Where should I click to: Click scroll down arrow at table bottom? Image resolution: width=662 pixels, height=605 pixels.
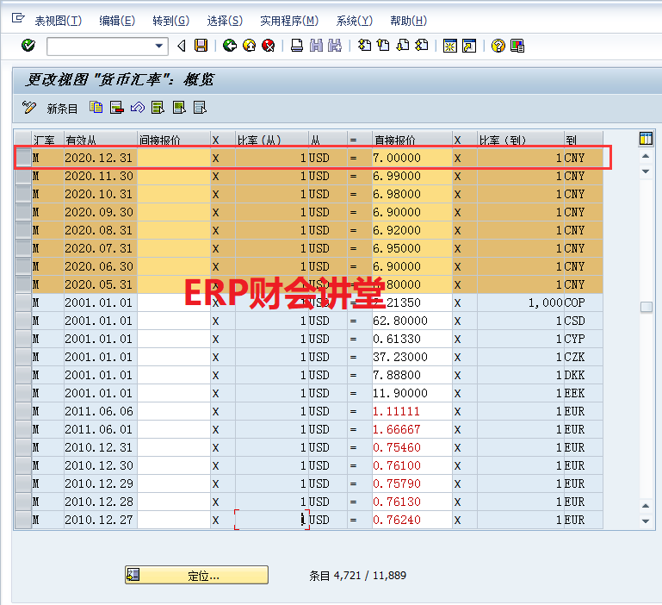click(x=646, y=521)
